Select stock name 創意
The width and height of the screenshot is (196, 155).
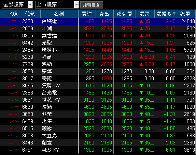pos(47,143)
